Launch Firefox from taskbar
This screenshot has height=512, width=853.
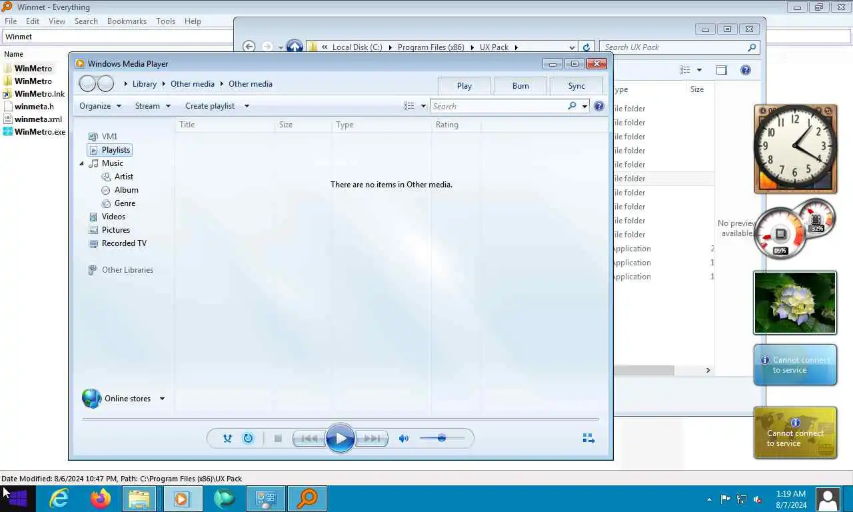point(101,498)
